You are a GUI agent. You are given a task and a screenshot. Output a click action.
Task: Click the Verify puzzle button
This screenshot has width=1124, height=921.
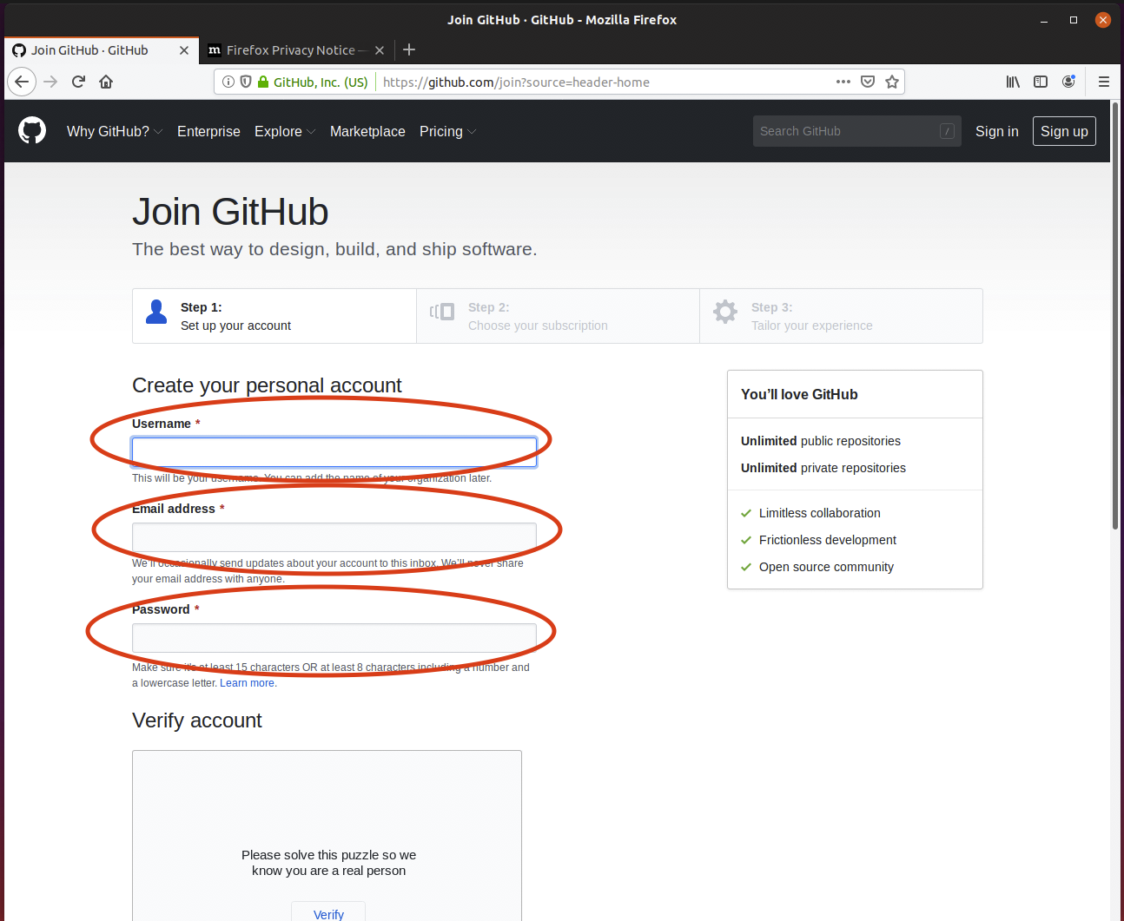(328, 914)
